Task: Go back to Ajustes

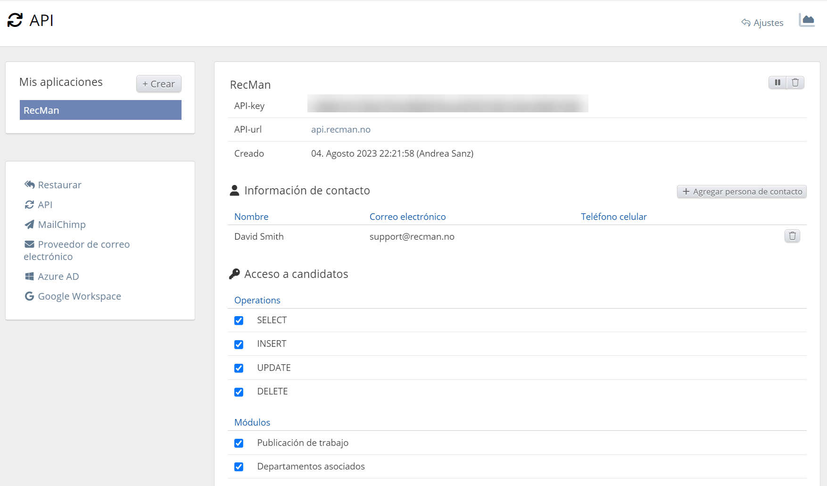Action: click(x=762, y=23)
